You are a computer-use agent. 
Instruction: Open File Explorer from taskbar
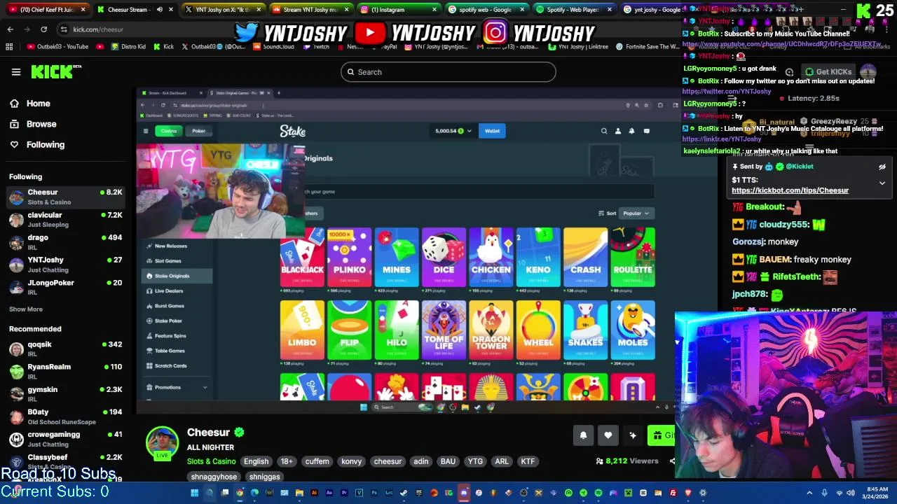click(x=299, y=493)
